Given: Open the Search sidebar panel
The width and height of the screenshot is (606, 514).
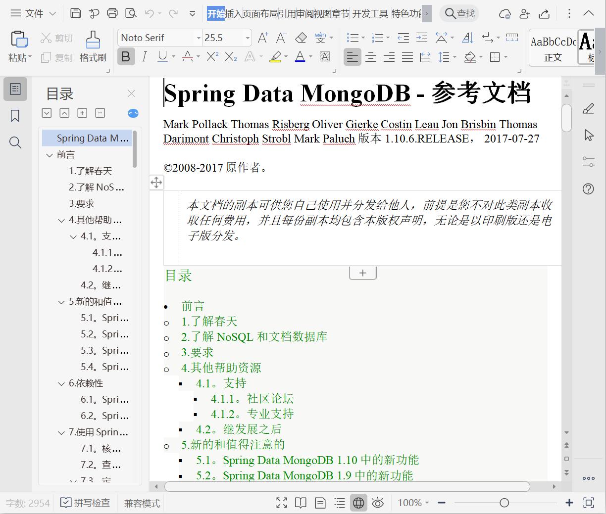Looking at the screenshot, I should pyautogui.click(x=15, y=143).
